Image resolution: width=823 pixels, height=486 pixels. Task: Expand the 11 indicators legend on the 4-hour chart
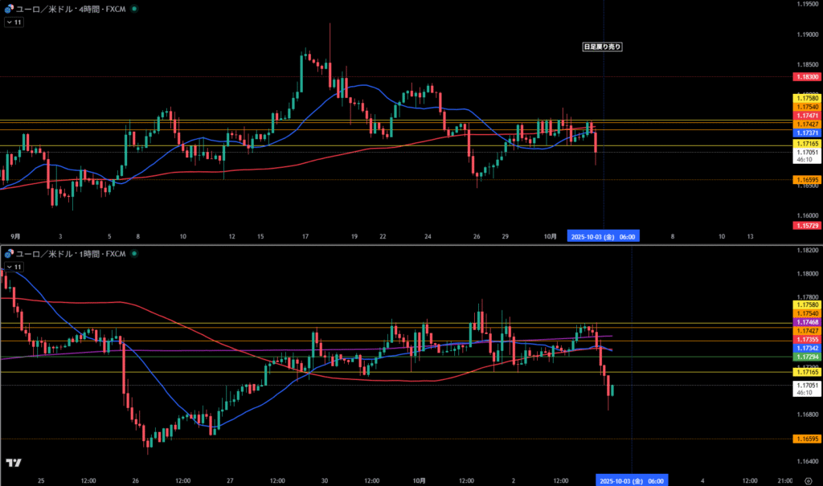[14, 22]
